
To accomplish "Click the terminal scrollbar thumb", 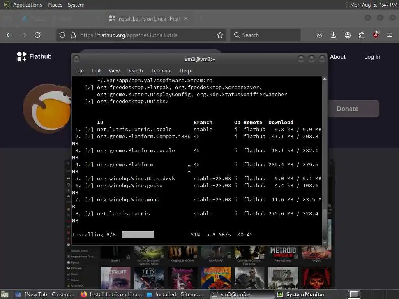I will click(325, 224).
